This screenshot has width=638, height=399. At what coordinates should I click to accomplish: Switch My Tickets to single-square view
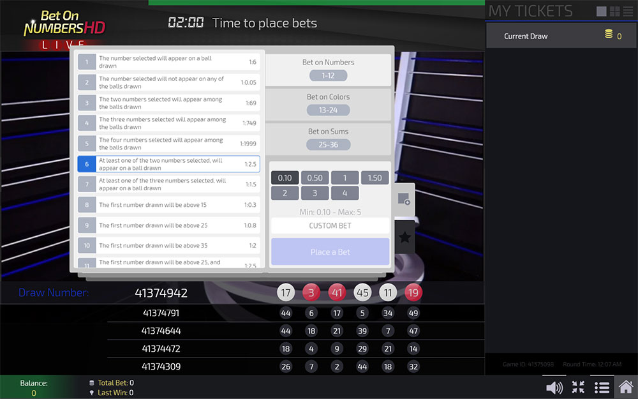(x=601, y=11)
